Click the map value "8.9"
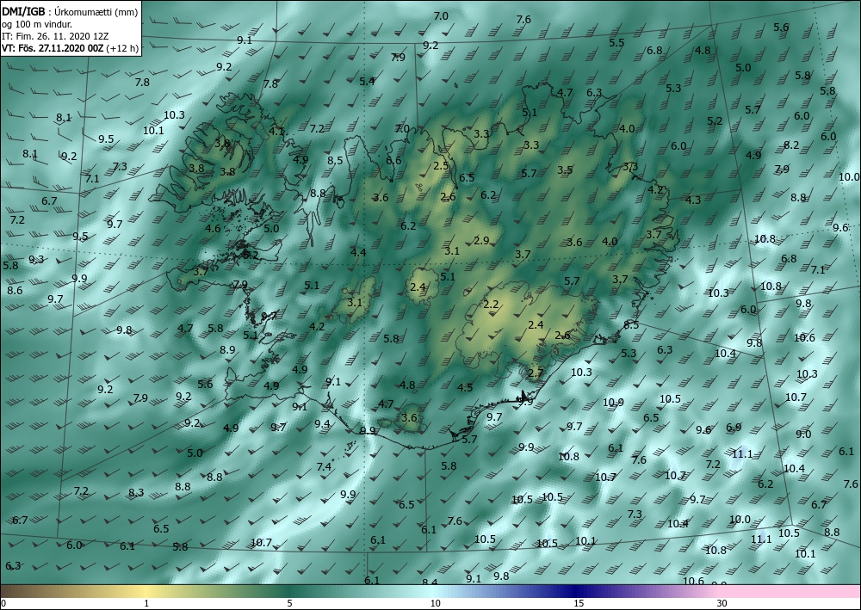 click(227, 350)
